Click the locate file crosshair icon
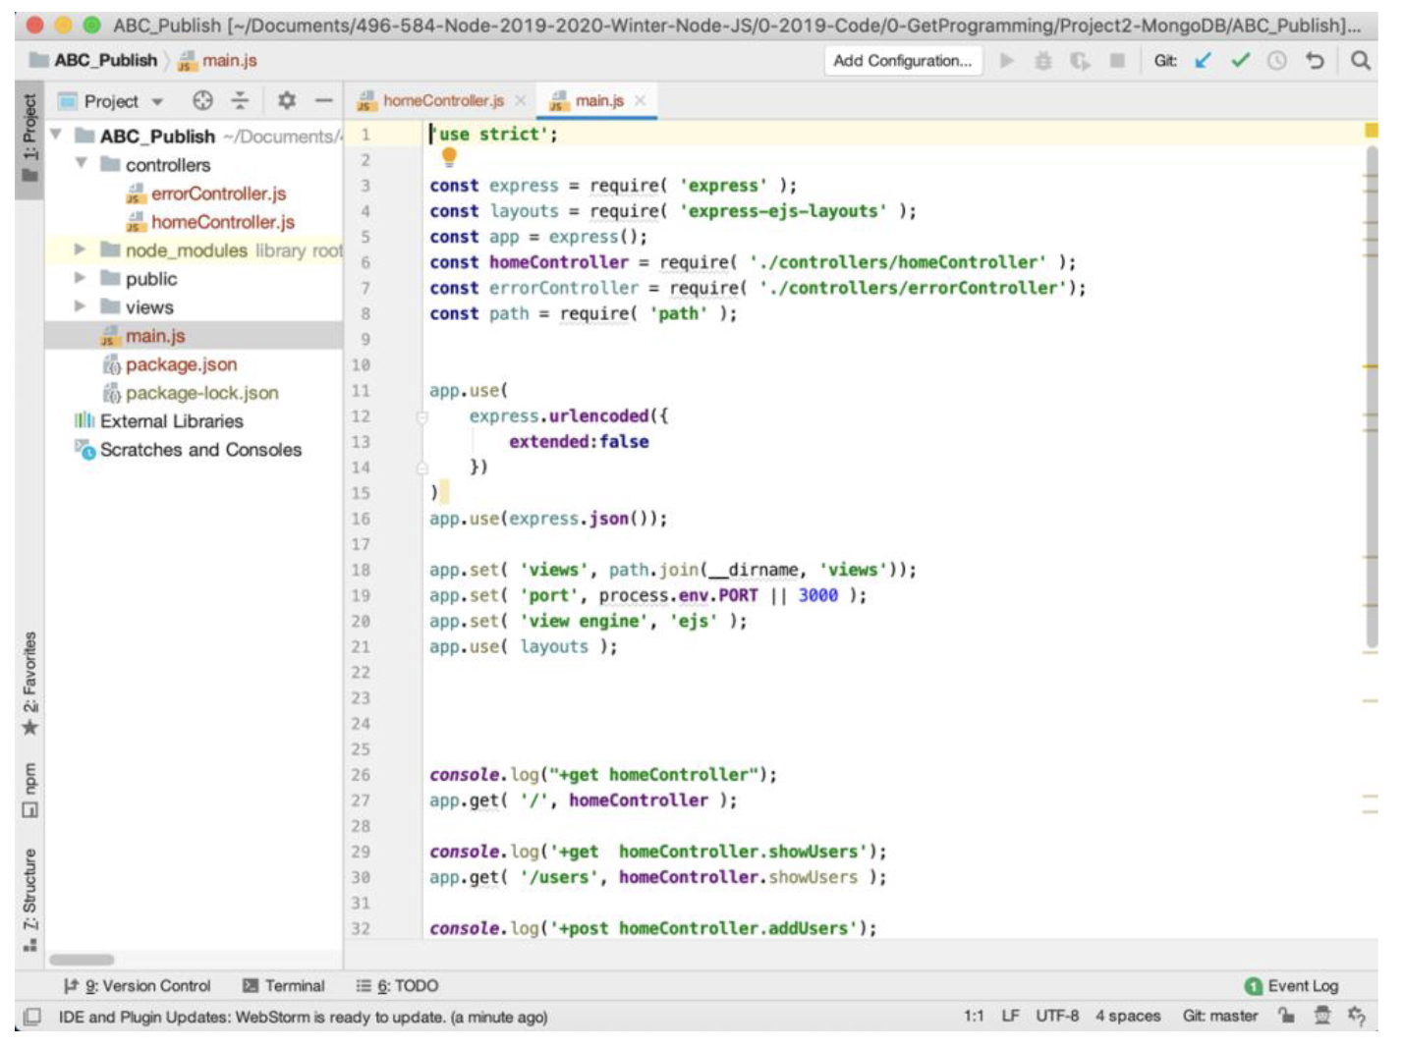 coord(202,101)
